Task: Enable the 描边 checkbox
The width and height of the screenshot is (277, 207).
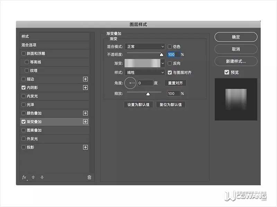Action: pos(24,79)
